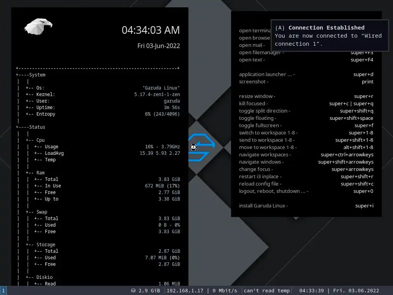
Task: Click the kernel version 5.17.4-zen1-1-zen
Action: 157,94
